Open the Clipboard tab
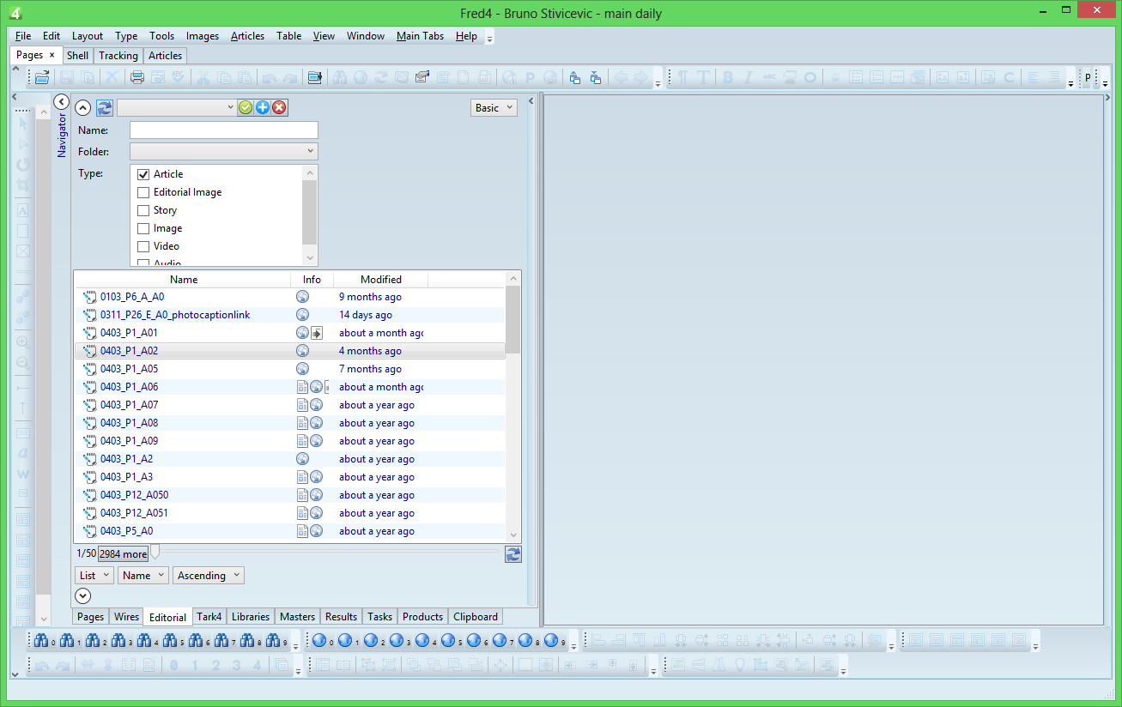1122x707 pixels. (475, 617)
